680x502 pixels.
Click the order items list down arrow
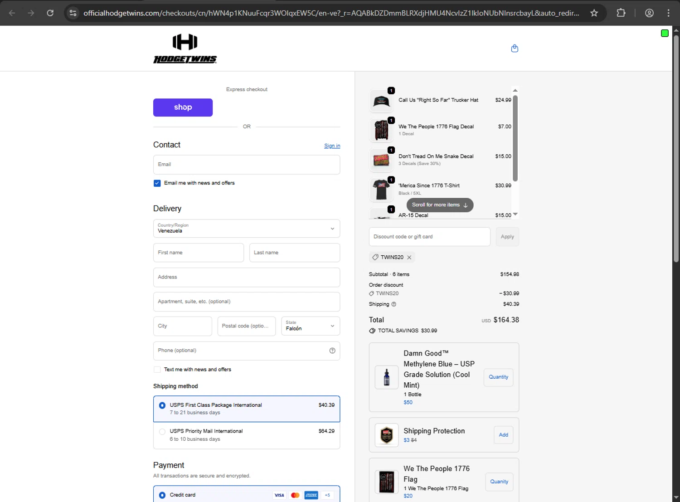[x=515, y=214]
